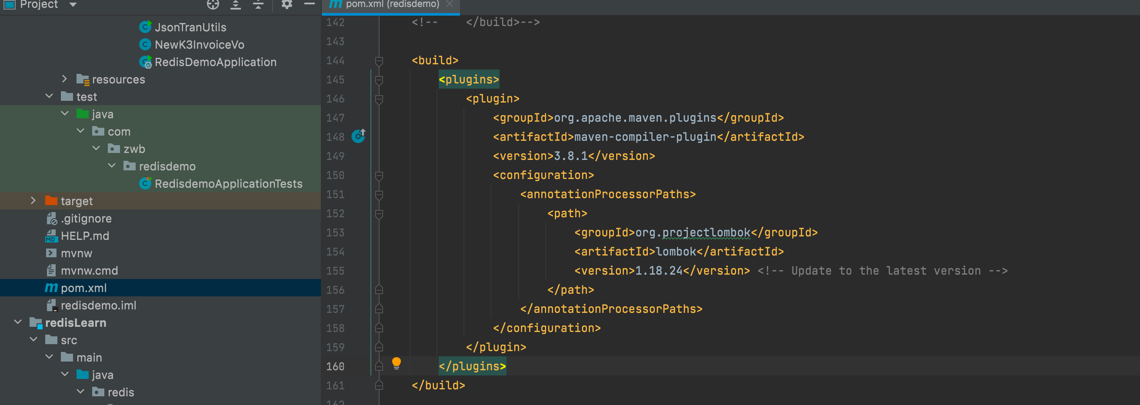Close the pom.xml (redisdemo) editor tab

click(450, 4)
